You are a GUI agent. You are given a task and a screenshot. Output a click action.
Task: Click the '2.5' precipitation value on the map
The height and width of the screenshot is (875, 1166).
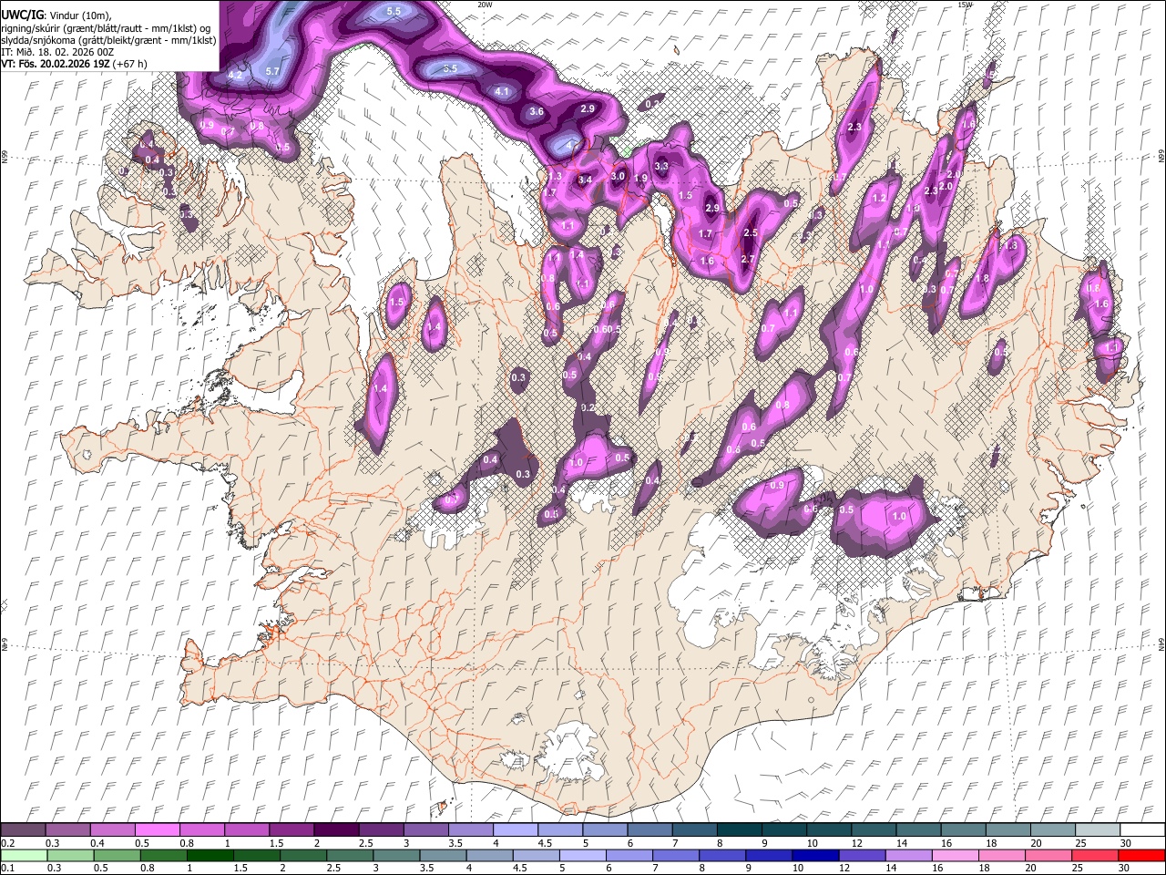pyautogui.click(x=751, y=233)
